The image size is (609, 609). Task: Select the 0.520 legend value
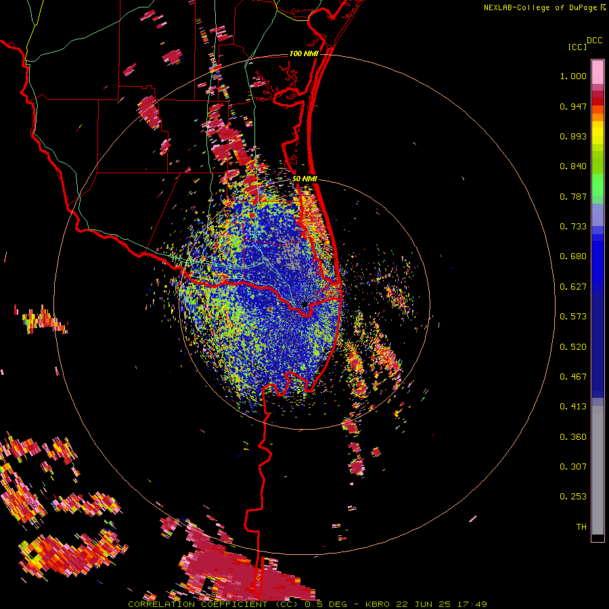point(573,347)
